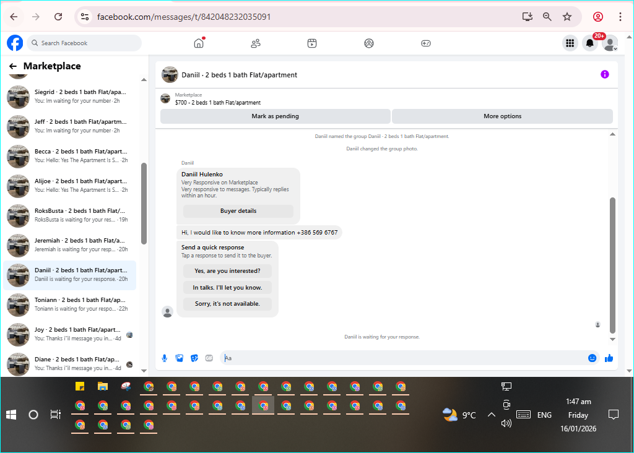Open Alijoe conversation in list
Screen dimensions: 634x453
[x=69, y=186]
